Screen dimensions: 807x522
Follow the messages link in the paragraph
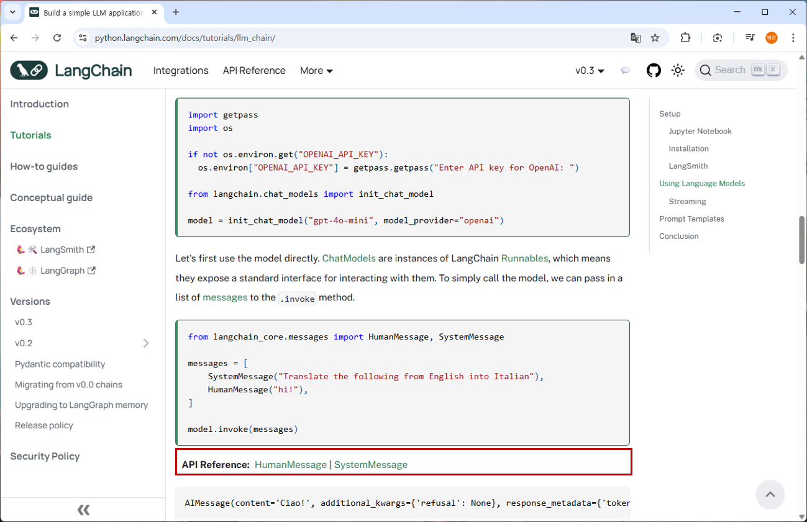click(225, 297)
